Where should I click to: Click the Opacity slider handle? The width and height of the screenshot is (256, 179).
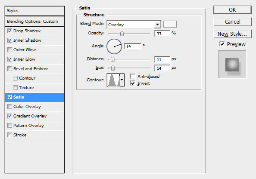click(x=122, y=34)
